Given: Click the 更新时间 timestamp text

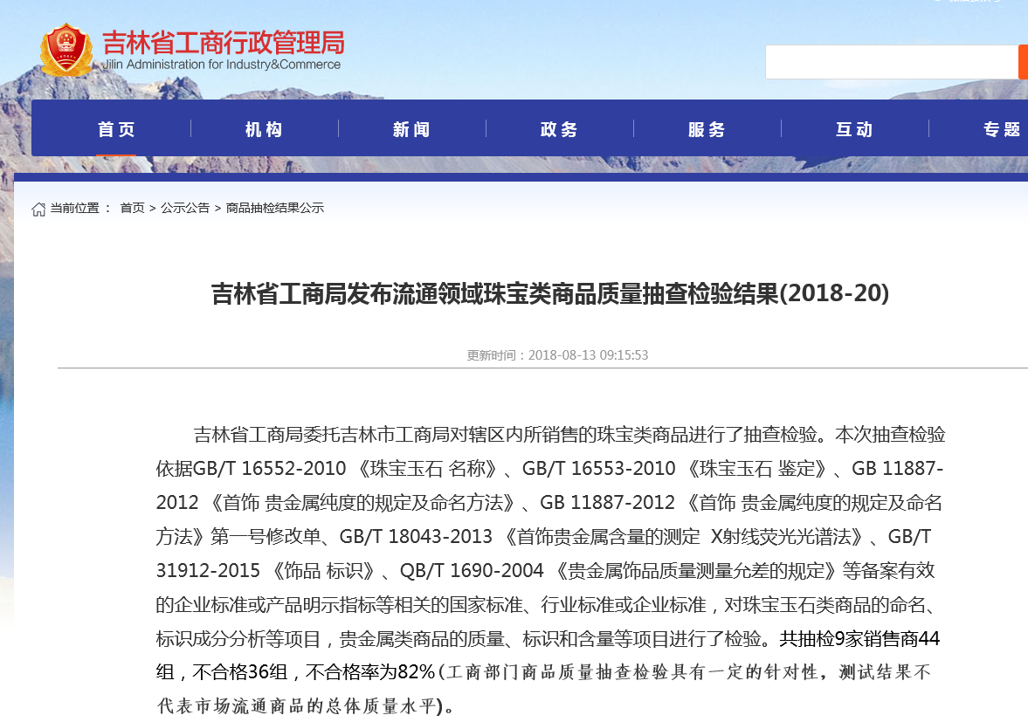Looking at the screenshot, I should 557,355.
